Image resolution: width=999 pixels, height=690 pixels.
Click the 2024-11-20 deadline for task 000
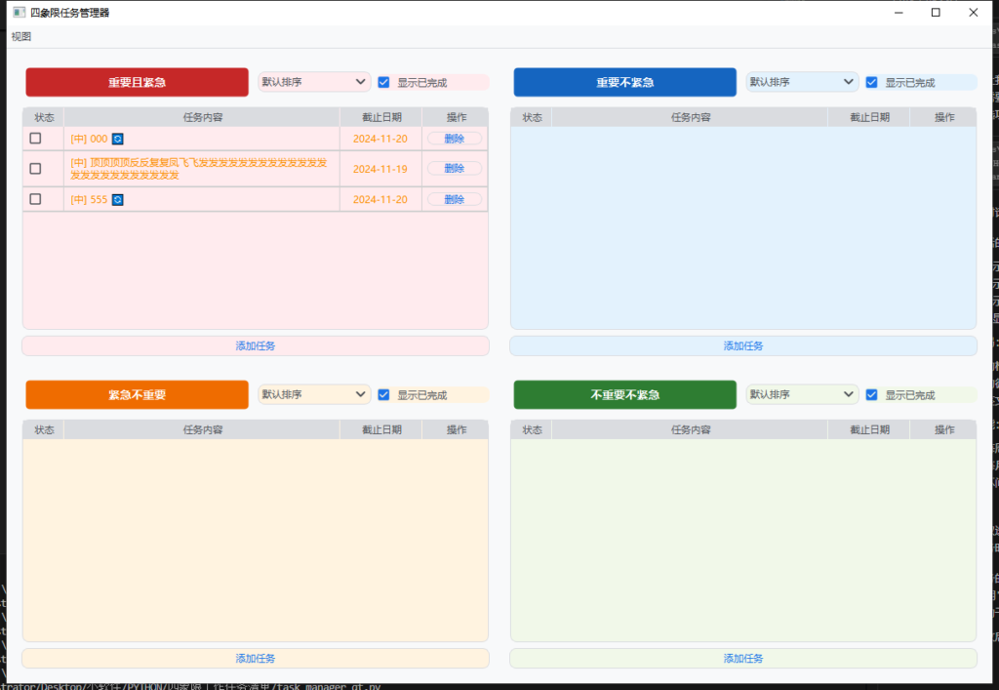pos(380,139)
